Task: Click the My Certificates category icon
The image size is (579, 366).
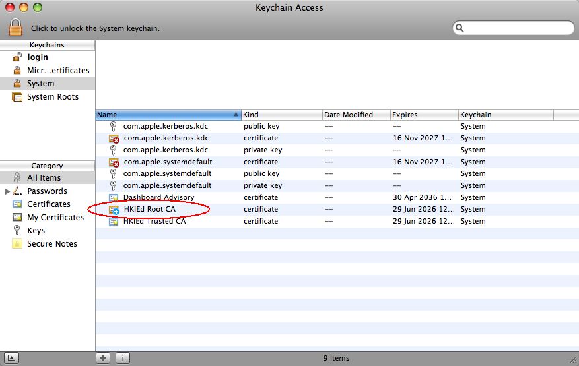Action: (17, 218)
